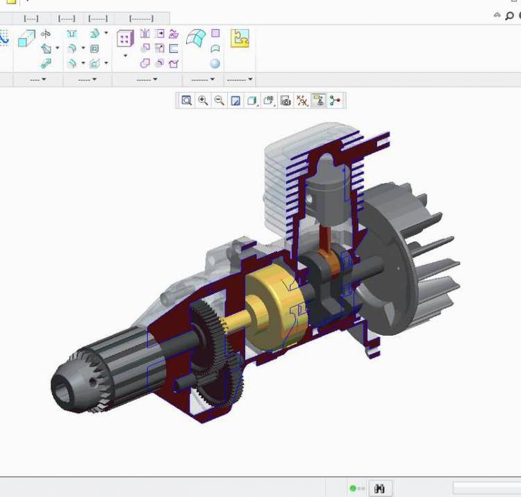Click the Zoom In magnifier icon
The height and width of the screenshot is (497, 521).
203,101
